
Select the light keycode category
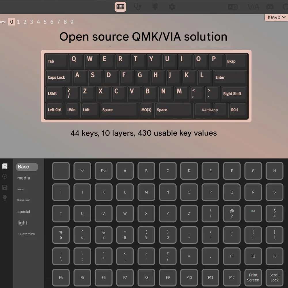(22, 223)
